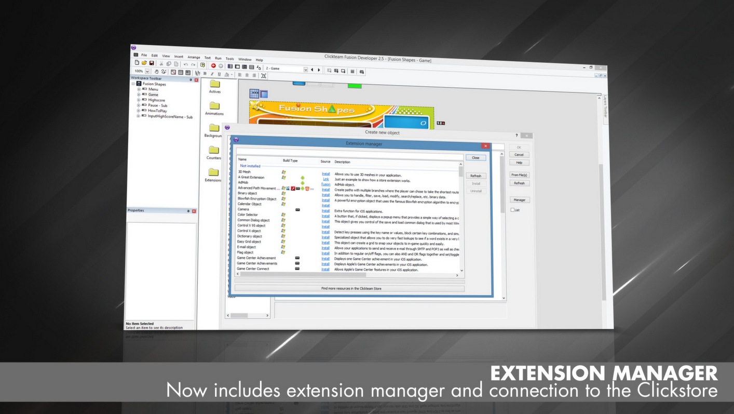Viewport: 734px width, 414px height.
Task: Click the Manager button in Create new object
Action: point(519,199)
